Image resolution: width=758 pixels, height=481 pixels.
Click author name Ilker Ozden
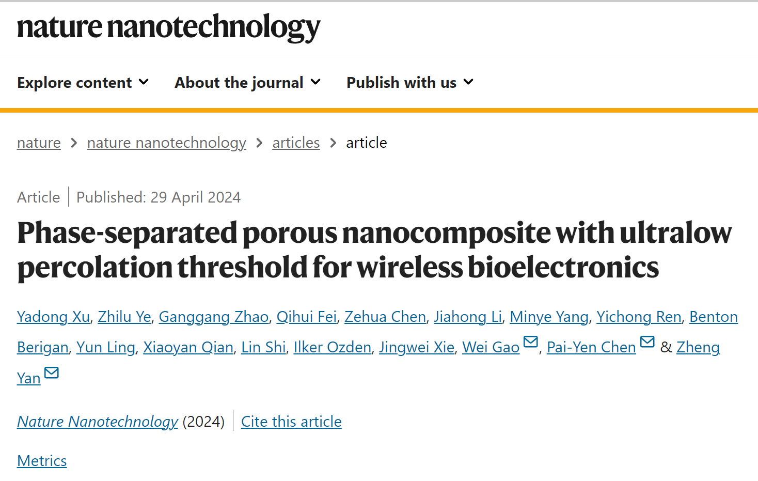point(333,347)
